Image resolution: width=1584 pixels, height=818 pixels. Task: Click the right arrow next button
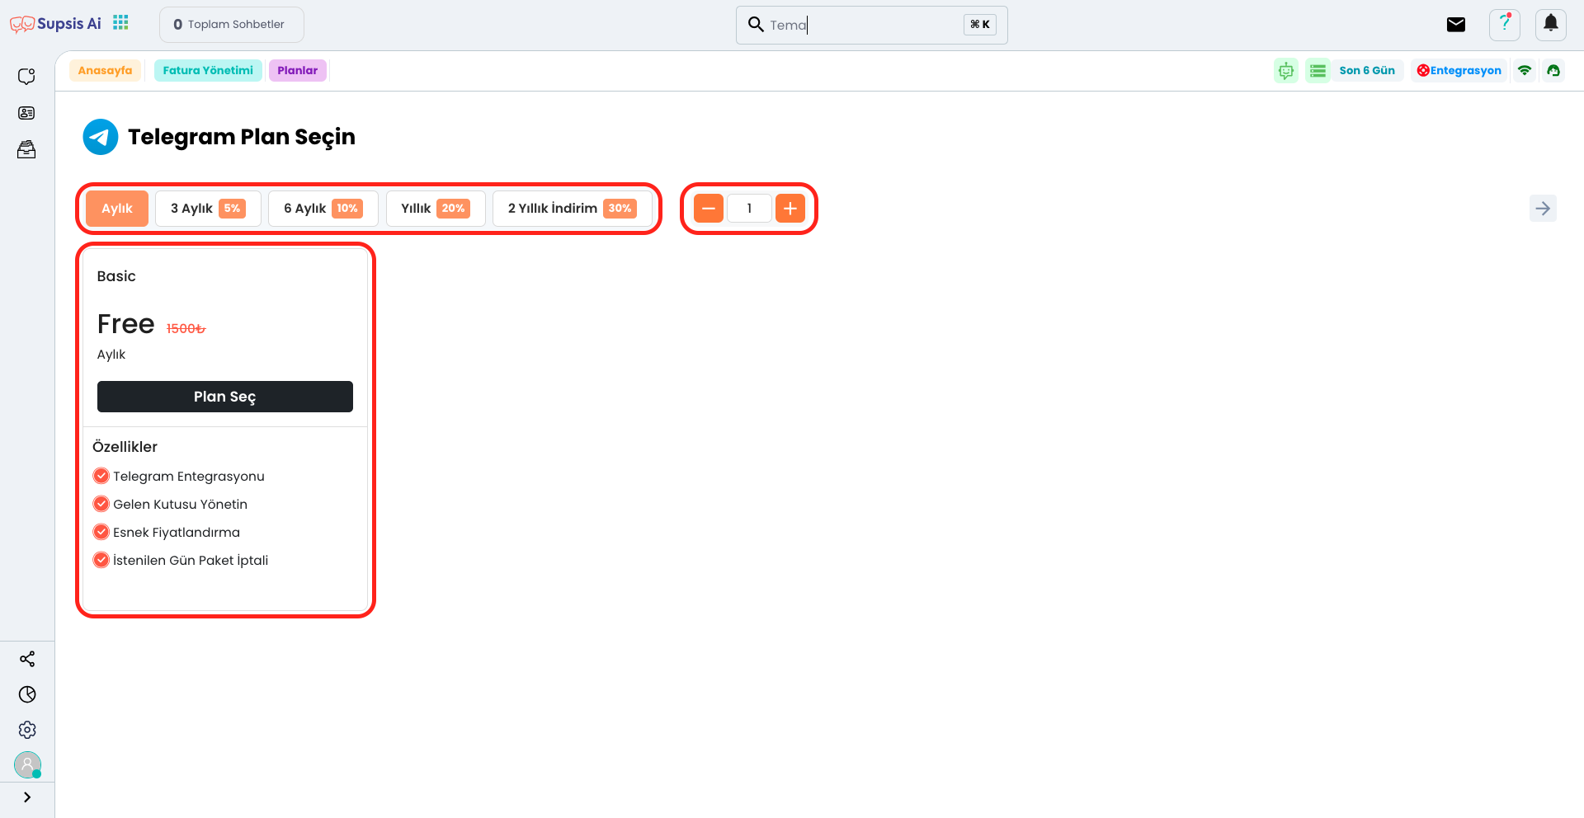(1543, 209)
